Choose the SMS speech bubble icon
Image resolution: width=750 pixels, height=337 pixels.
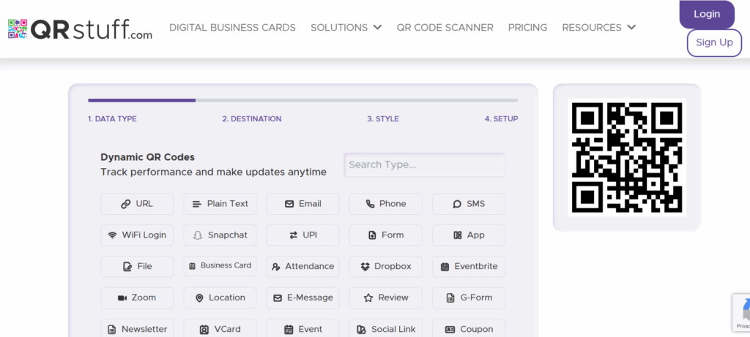(457, 204)
